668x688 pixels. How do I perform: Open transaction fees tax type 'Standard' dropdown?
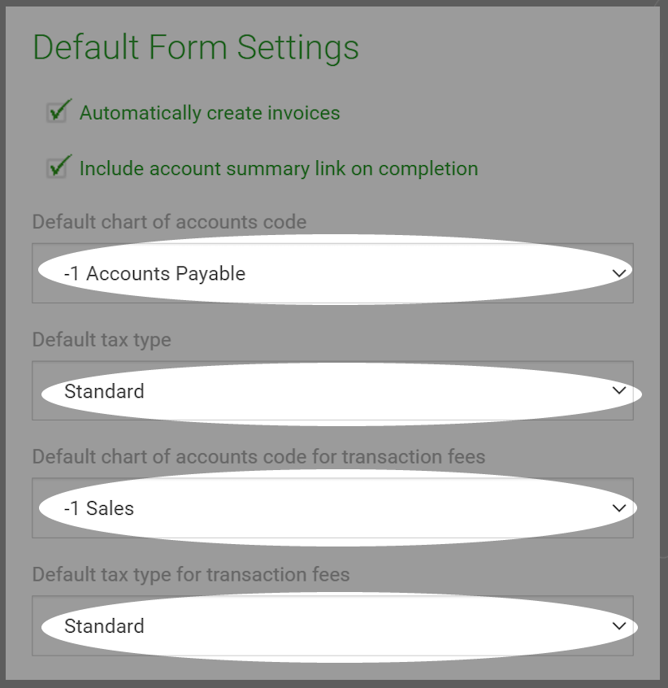point(332,625)
